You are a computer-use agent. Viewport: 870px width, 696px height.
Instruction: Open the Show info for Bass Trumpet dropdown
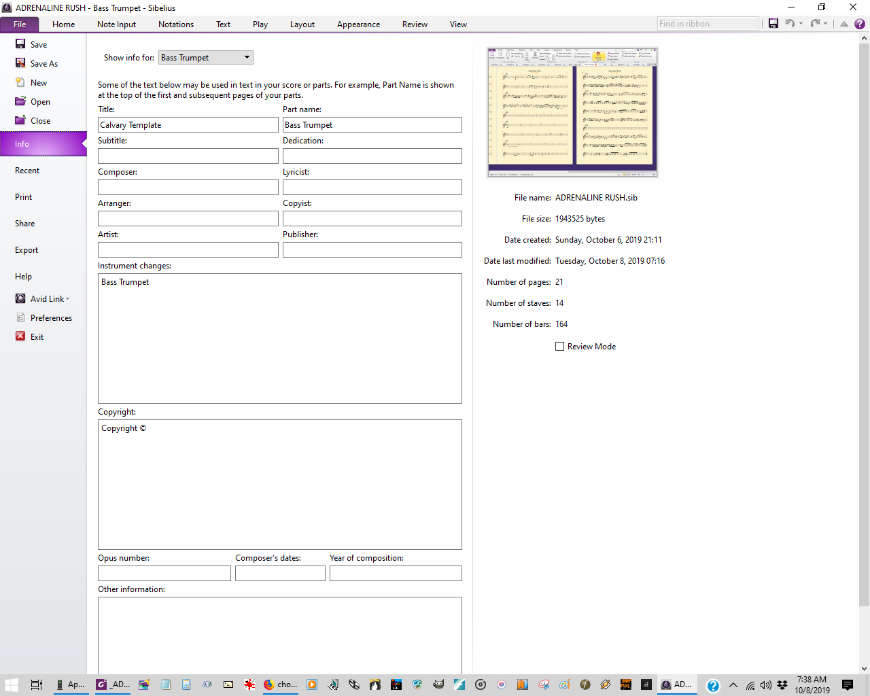point(206,58)
